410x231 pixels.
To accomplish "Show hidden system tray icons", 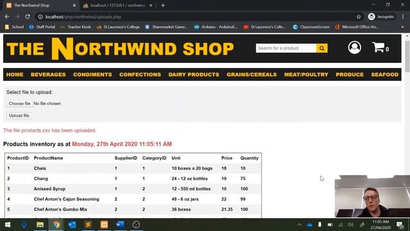I will pyautogui.click(x=299, y=225).
